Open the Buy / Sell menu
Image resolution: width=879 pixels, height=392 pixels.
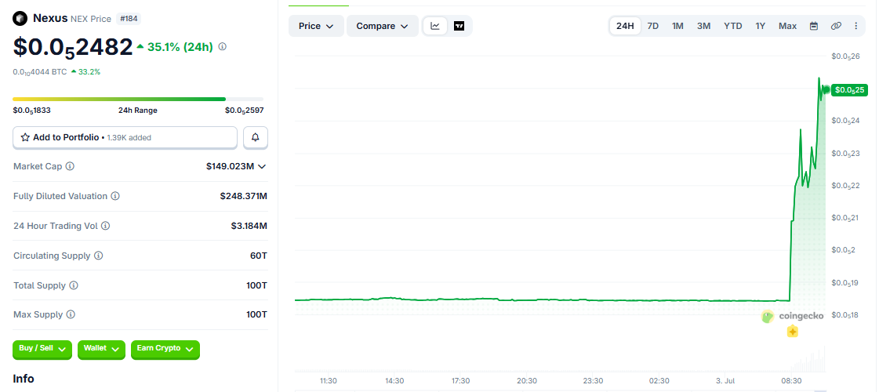(42, 349)
